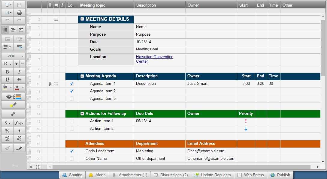Click the Print icon
Screen dimensions: 327x179
click(19, 13)
